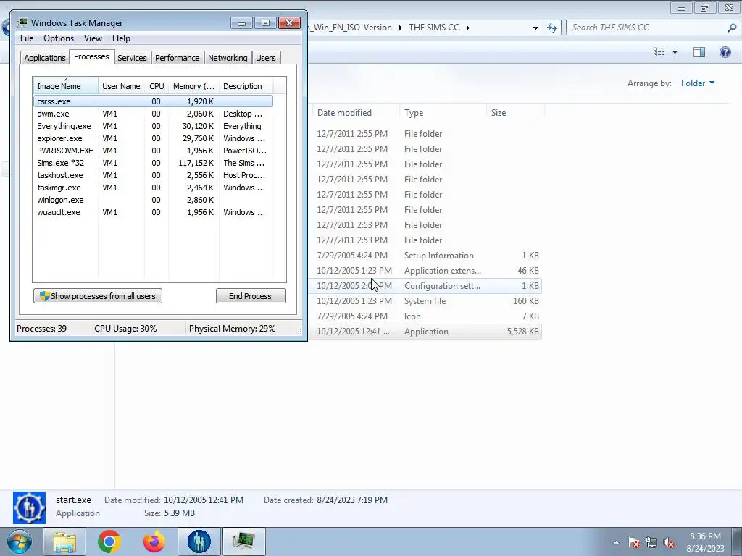Select the Processes tab
742x556 pixels.
91,56
